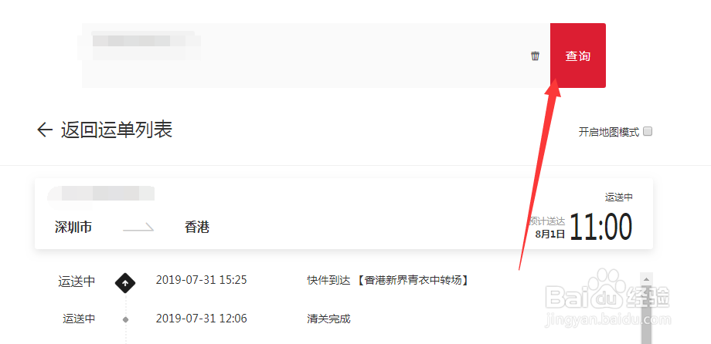Screen dimensions: 711x344
Task: Select the 2019-07-31 15:25 timestamp
Action: point(202,280)
